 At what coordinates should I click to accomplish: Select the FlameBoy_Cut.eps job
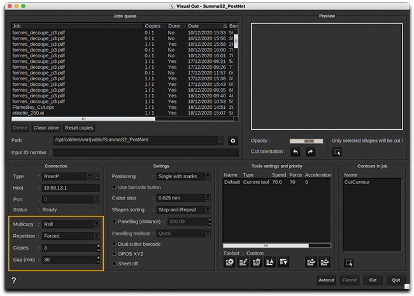pyautogui.click(x=33, y=107)
